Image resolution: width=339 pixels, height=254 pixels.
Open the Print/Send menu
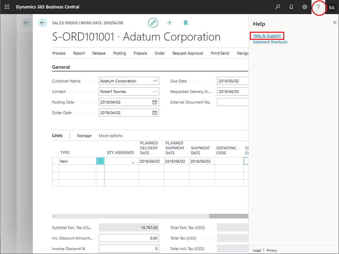220,53
